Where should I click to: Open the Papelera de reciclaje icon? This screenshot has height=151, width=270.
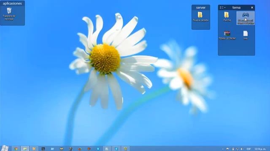[9, 14]
